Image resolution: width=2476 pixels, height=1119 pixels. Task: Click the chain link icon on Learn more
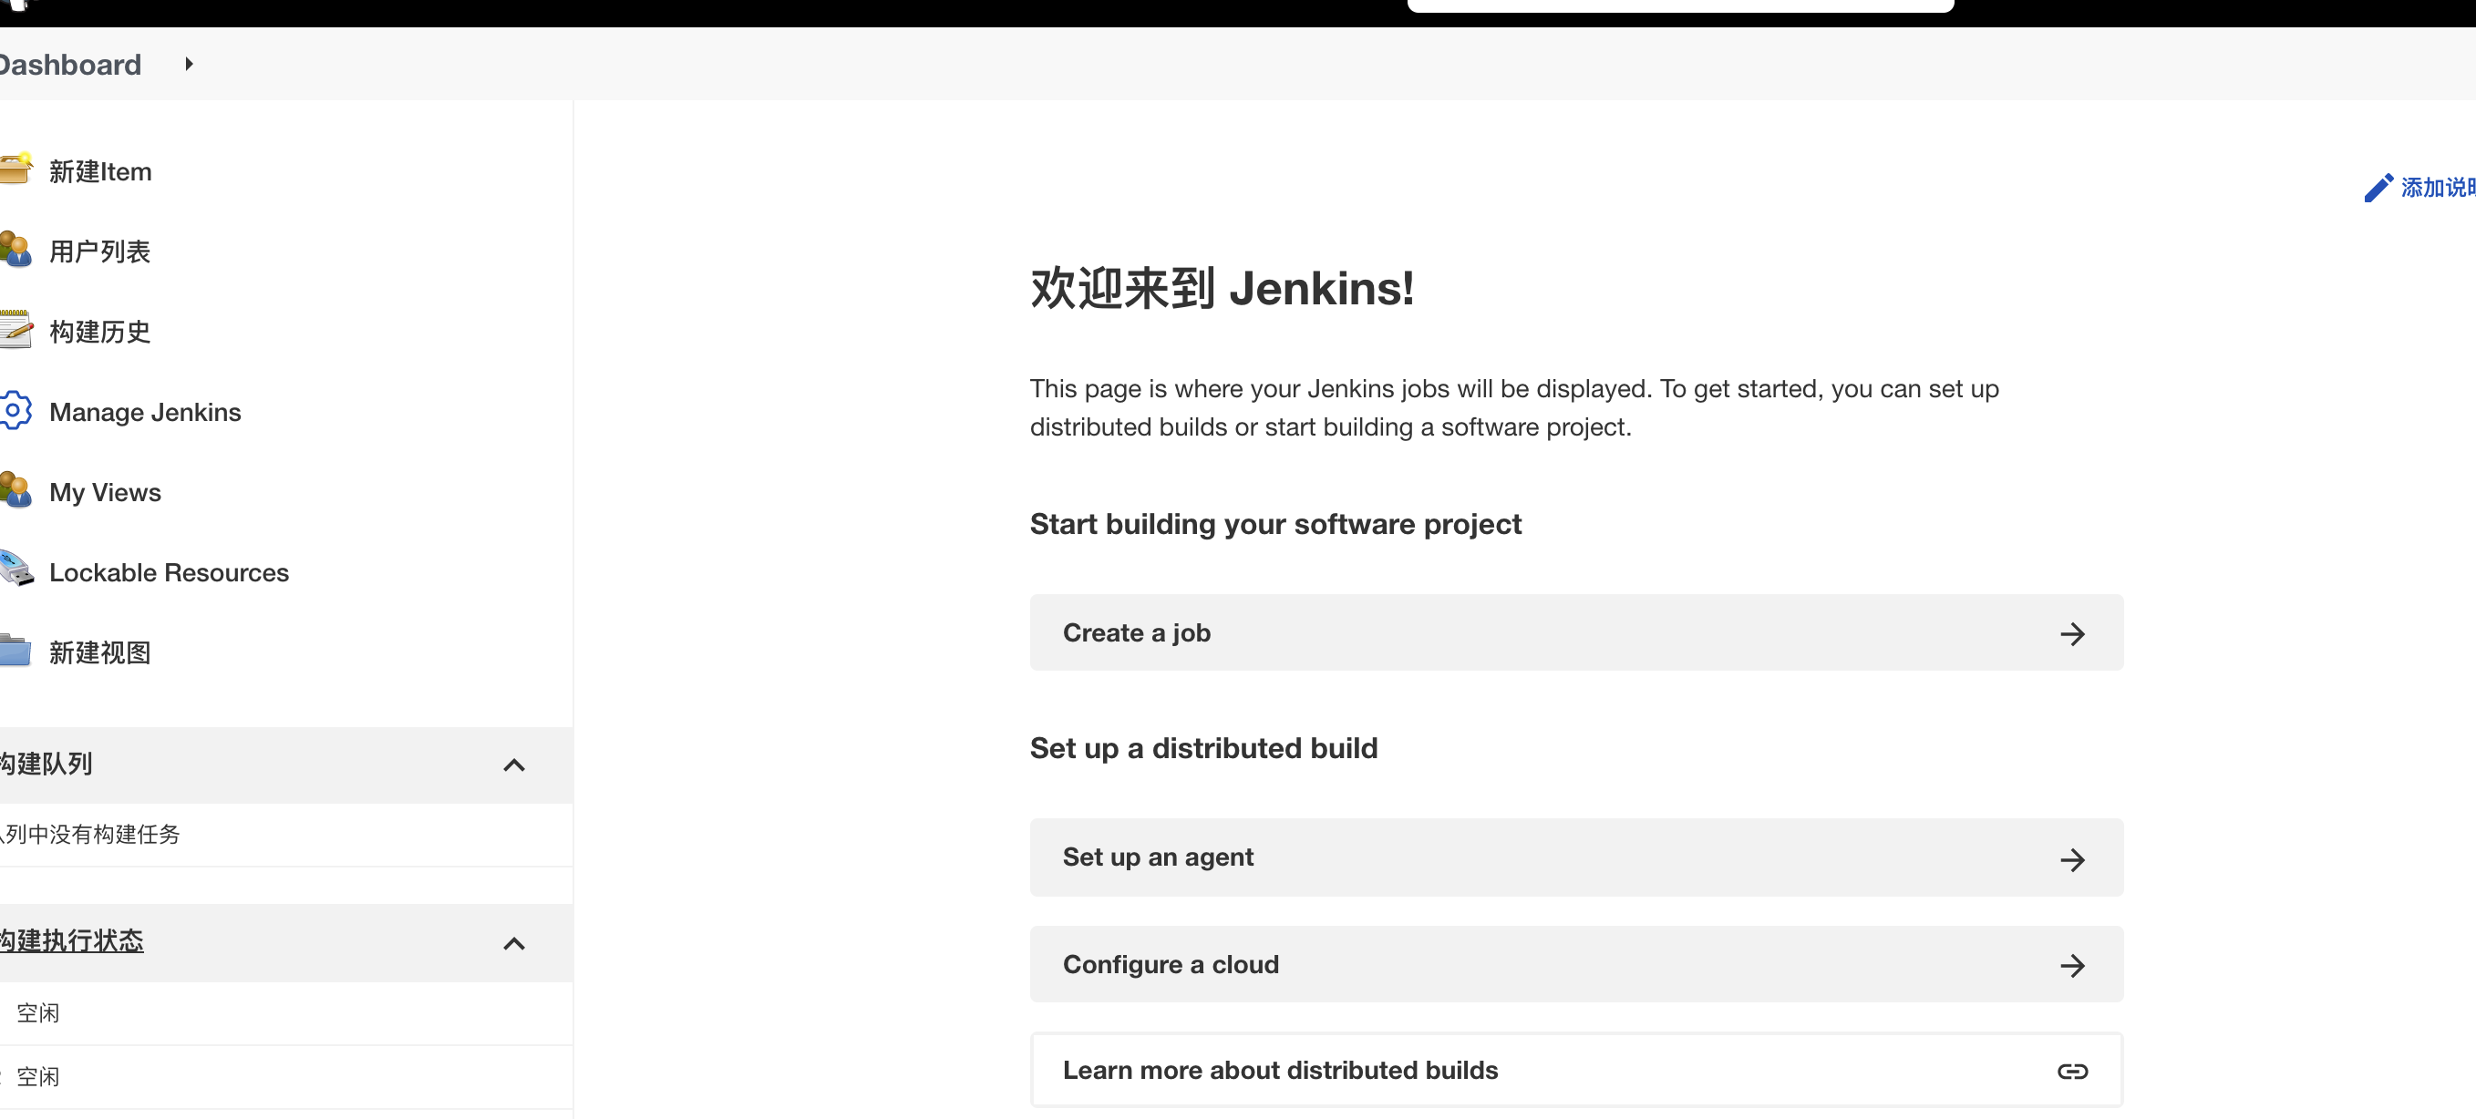point(2072,1071)
